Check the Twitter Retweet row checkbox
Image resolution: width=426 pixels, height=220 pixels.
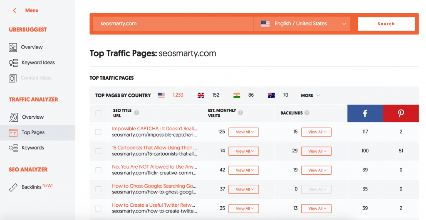tap(98, 208)
